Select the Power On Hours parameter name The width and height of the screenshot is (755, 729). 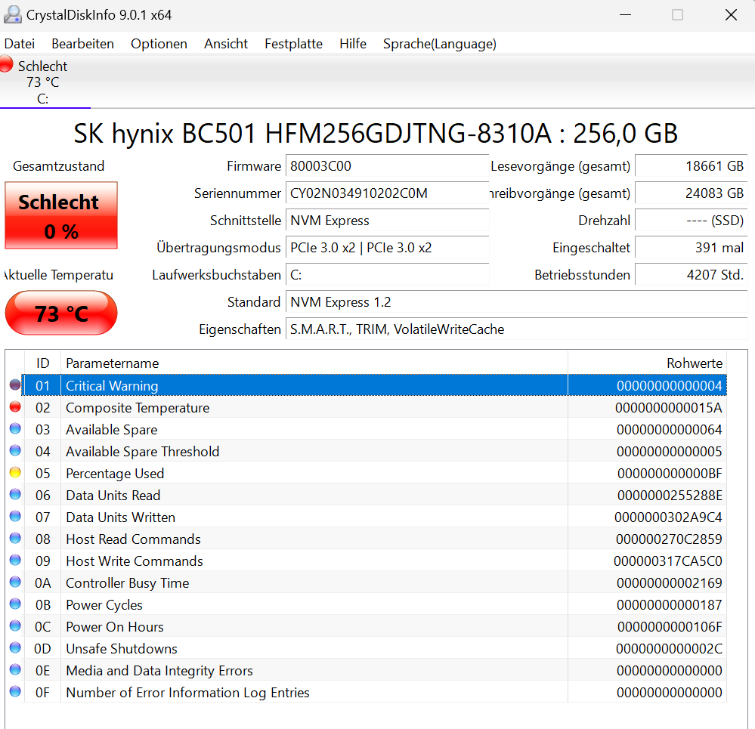(x=115, y=626)
